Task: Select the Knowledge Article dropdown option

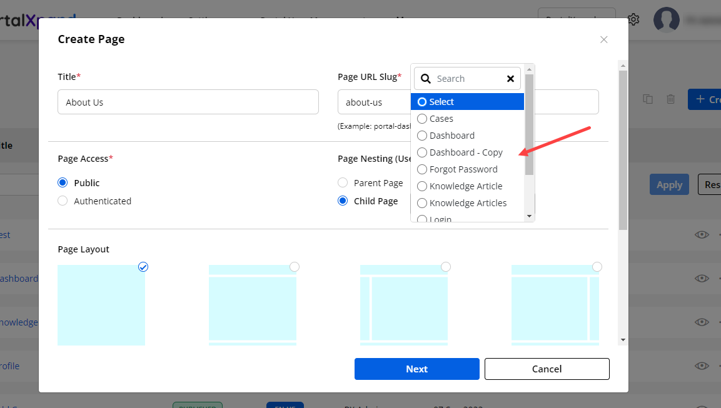Action: click(465, 186)
